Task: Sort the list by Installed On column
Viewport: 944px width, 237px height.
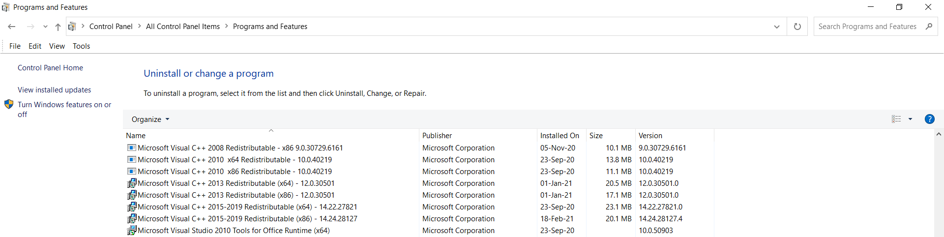Action: click(560, 136)
